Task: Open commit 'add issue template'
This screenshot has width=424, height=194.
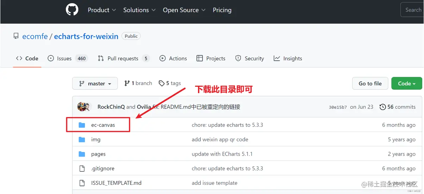Action: pos(214,183)
